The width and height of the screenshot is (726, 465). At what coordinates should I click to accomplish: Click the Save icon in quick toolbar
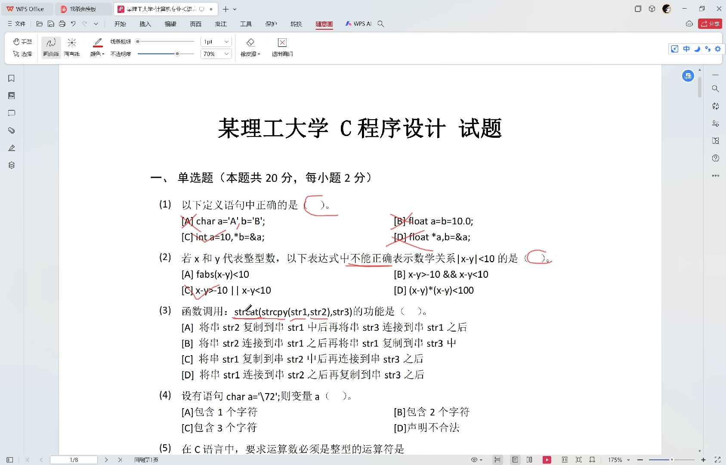click(x=51, y=24)
